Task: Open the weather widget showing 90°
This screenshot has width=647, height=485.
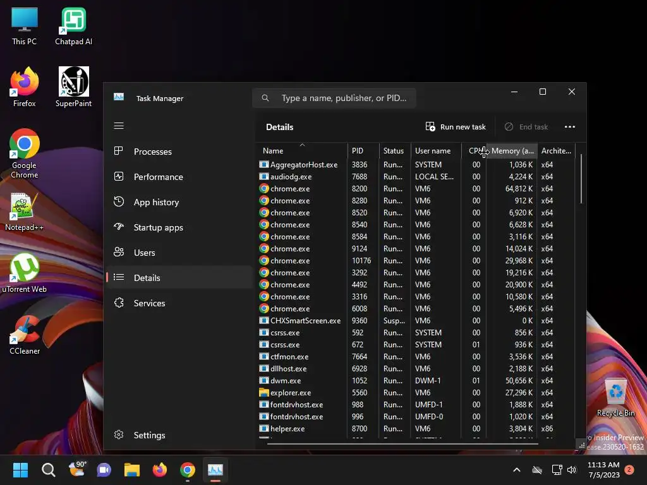Action: click(76, 470)
